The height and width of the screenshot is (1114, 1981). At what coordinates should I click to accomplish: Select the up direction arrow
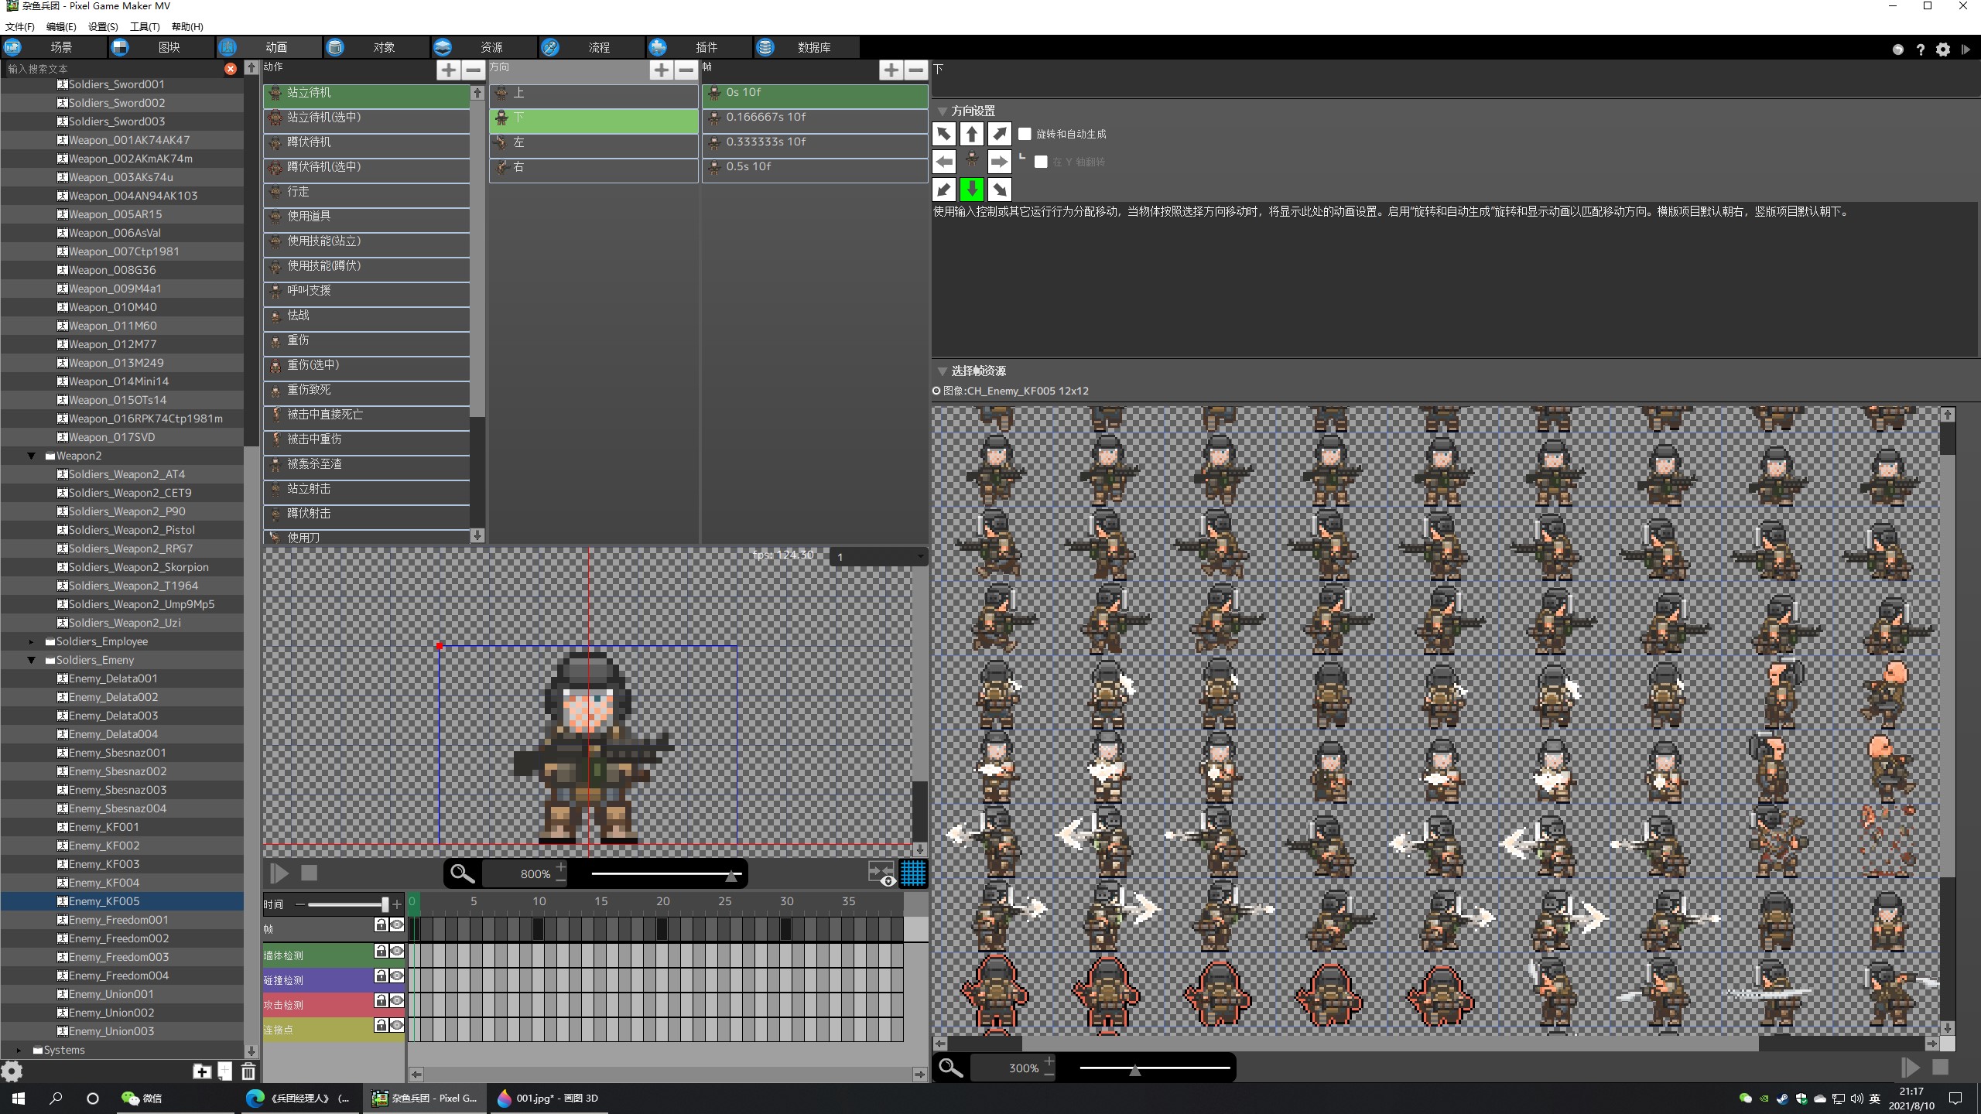(x=971, y=134)
